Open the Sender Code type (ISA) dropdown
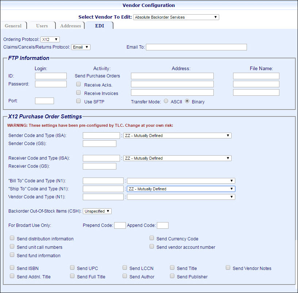298x293 pixels. [x=177, y=136]
